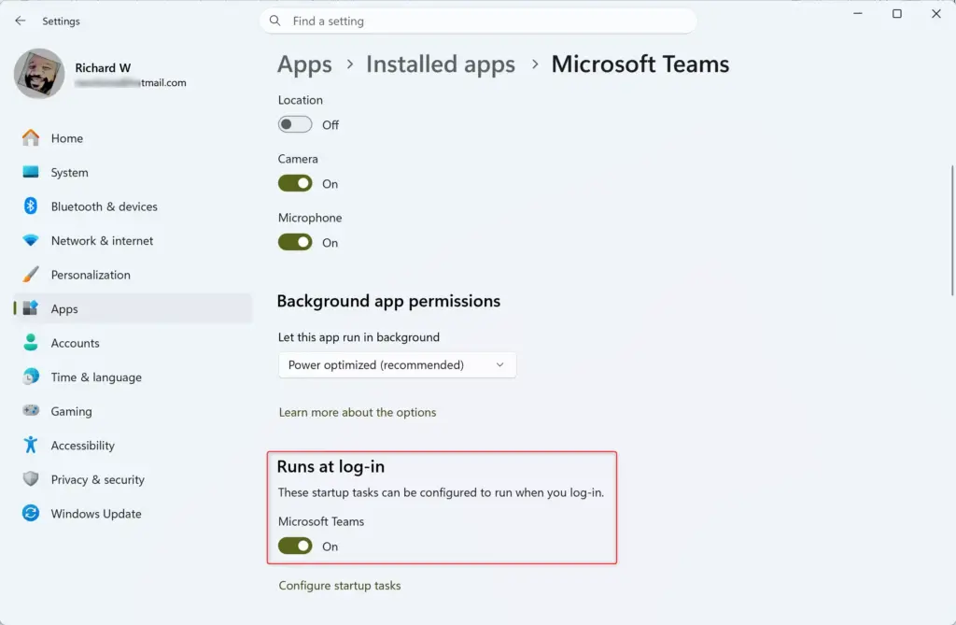Click Learn more about the options link
The height and width of the screenshot is (625, 956).
coord(358,412)
